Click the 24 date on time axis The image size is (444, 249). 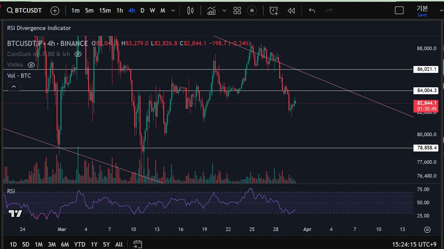point(22,229)
